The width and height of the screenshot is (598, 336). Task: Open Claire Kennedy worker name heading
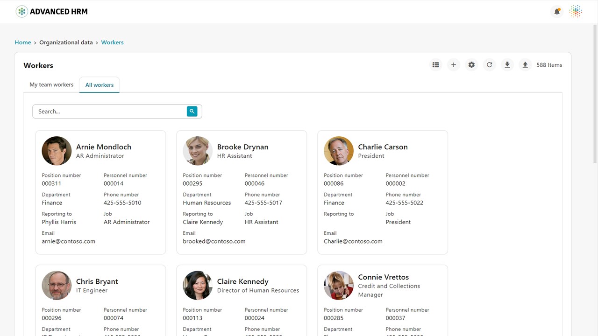242,281
